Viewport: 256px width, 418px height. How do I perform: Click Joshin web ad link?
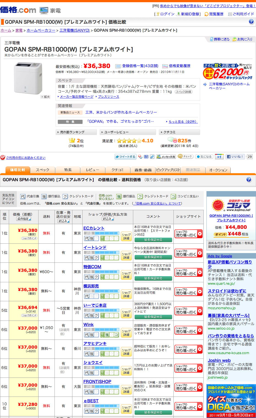point(219,360)
